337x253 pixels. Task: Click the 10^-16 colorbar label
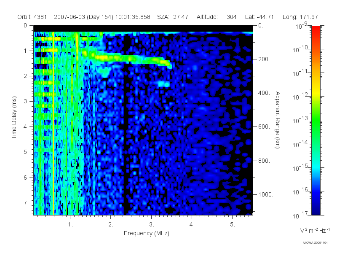(301, 191)
